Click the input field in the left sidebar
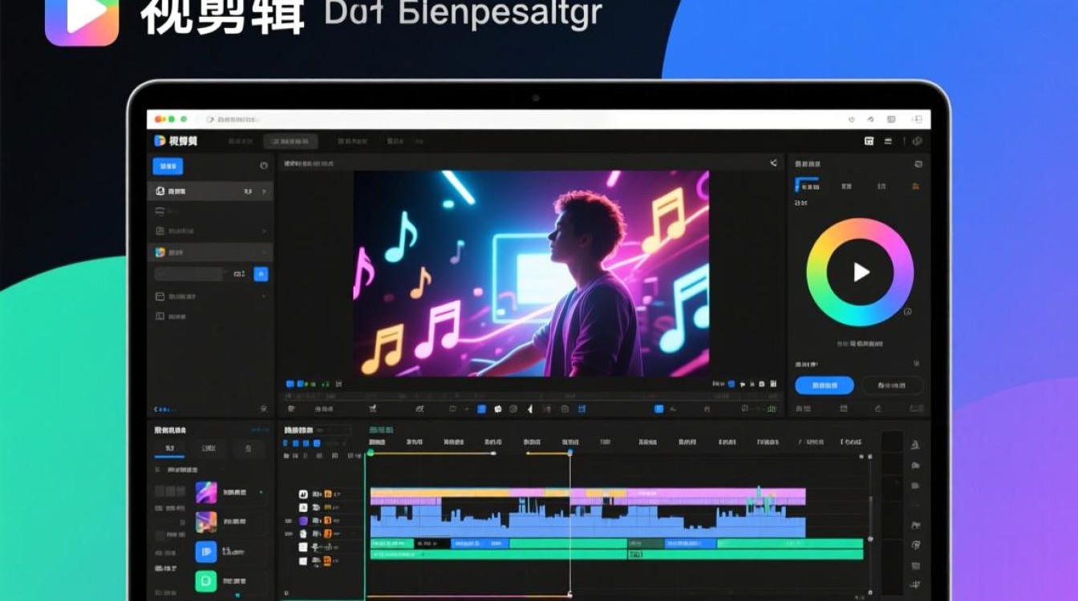Image resolution: width=1078 pixels, height=601 pixels. [188, 274]
